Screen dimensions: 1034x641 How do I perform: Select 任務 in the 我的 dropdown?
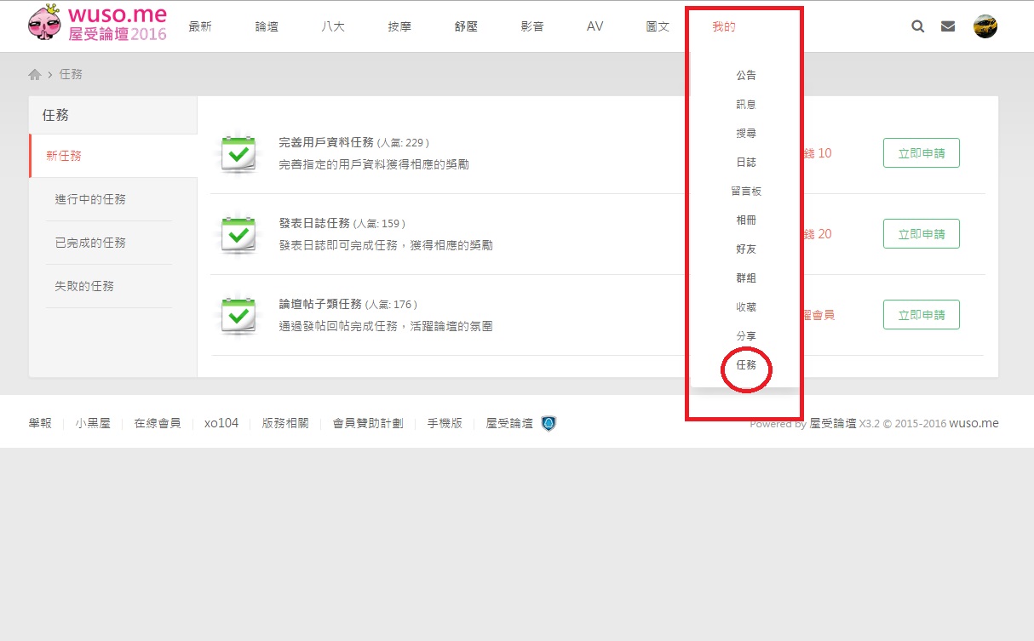(746, 364)
